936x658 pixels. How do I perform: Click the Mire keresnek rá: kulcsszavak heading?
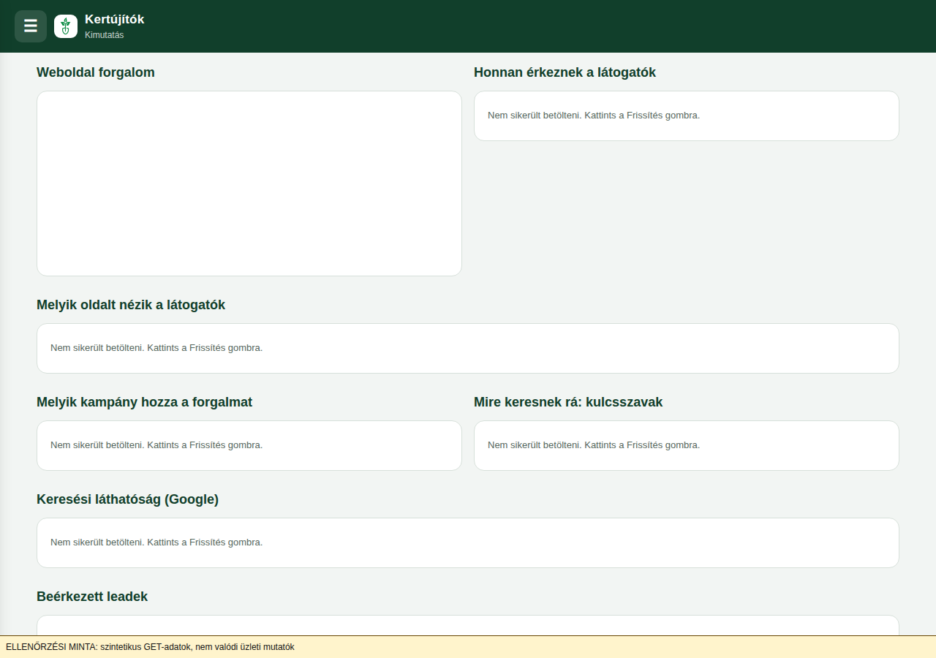[x=568, y=402]
